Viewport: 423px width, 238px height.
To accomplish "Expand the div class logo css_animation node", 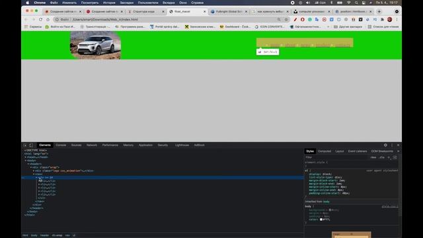I will tap(34, 171).
